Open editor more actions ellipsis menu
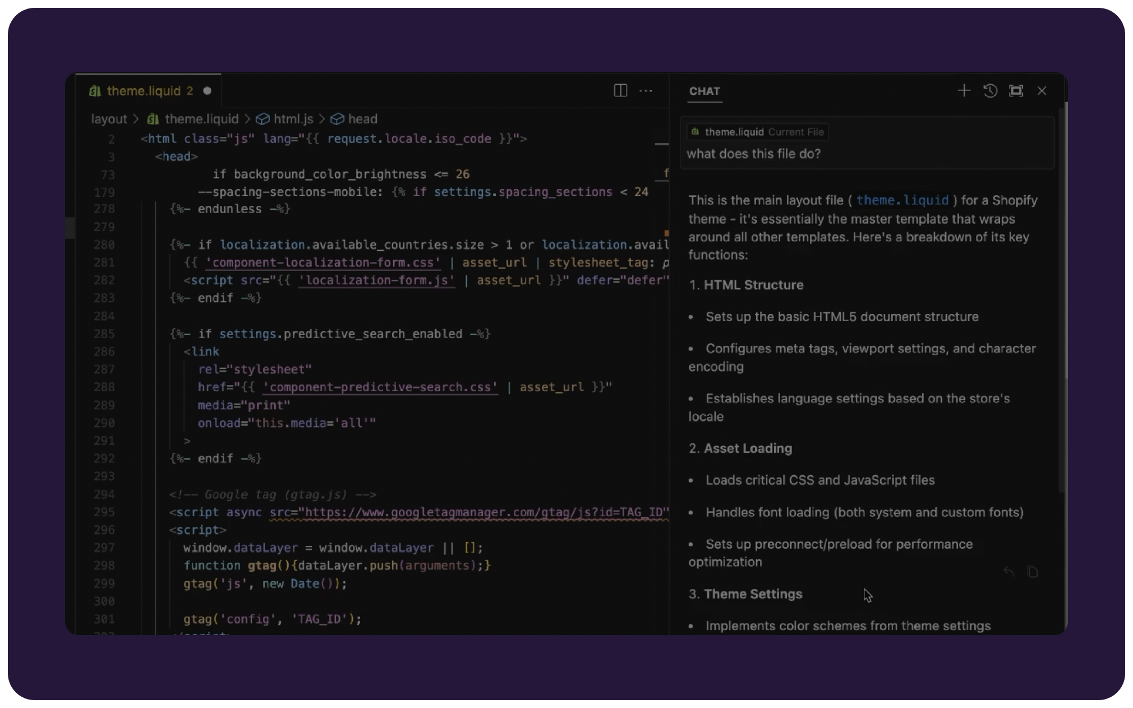 point(646,90)
